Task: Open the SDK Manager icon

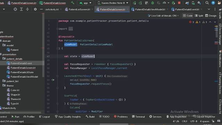Action: (199, 3)
